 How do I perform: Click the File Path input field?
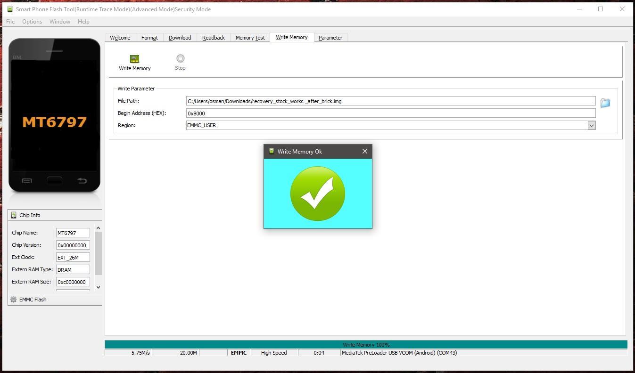[390, 101]
